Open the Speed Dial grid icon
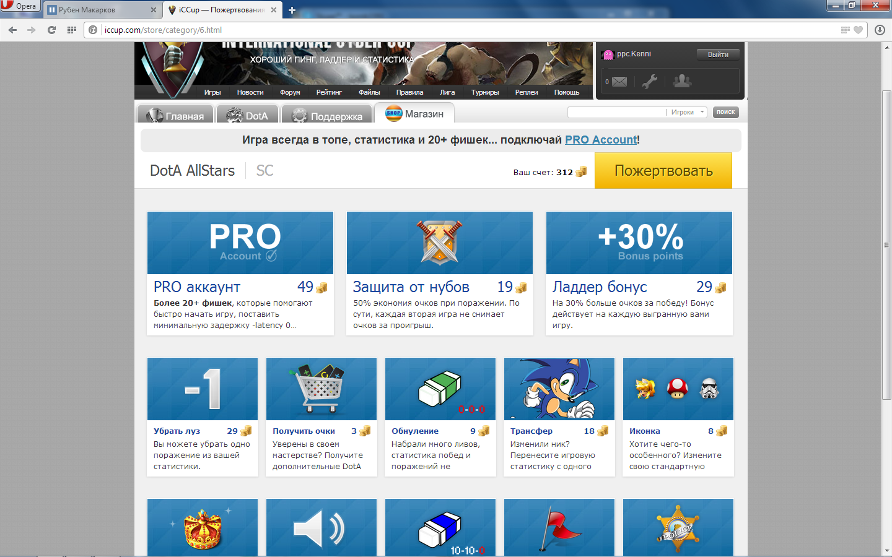The height and width of the screenshot is (557, 892). 72,30
